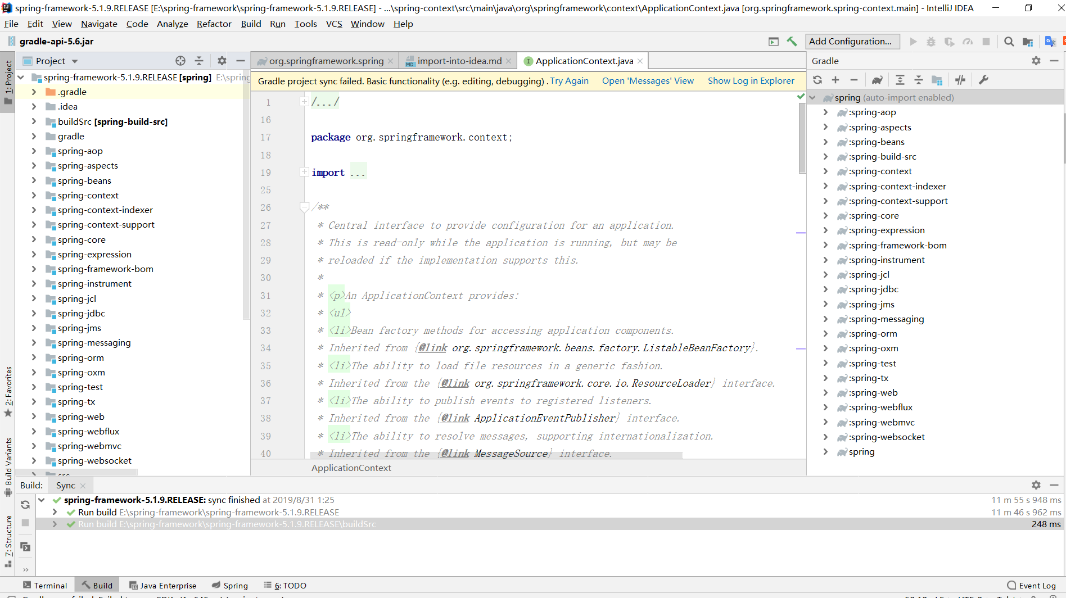Screen dimensions: 1066x598
Task: Expand spring-webmvc in Project tree
Action: coord(34,446)
